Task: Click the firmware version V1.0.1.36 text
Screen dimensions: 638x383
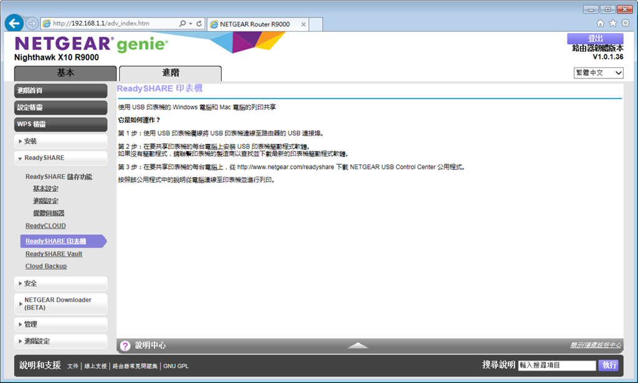Action: tap(608, 57)
